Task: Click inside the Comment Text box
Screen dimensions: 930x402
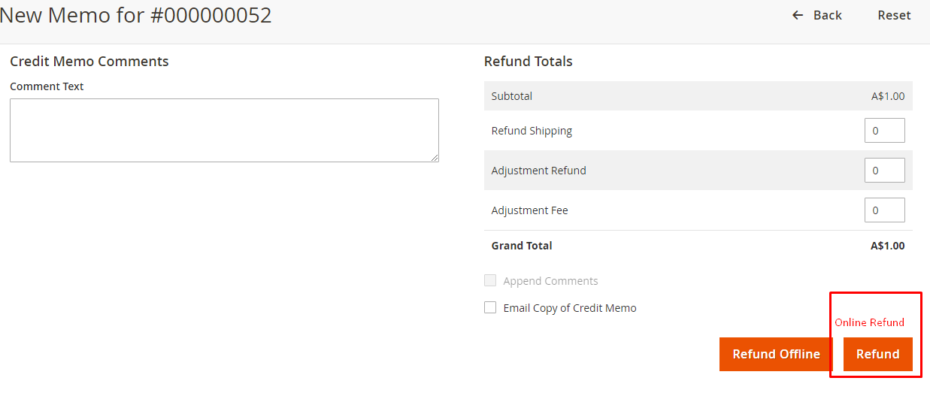Action: point(224,130)
